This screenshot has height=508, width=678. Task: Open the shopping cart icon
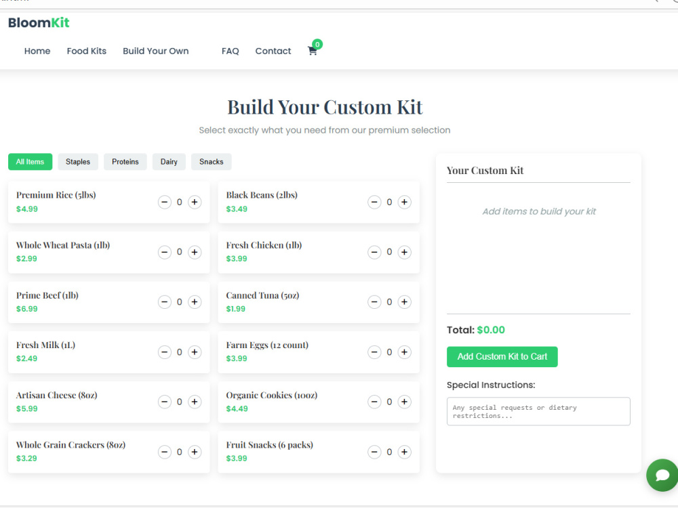313,51
